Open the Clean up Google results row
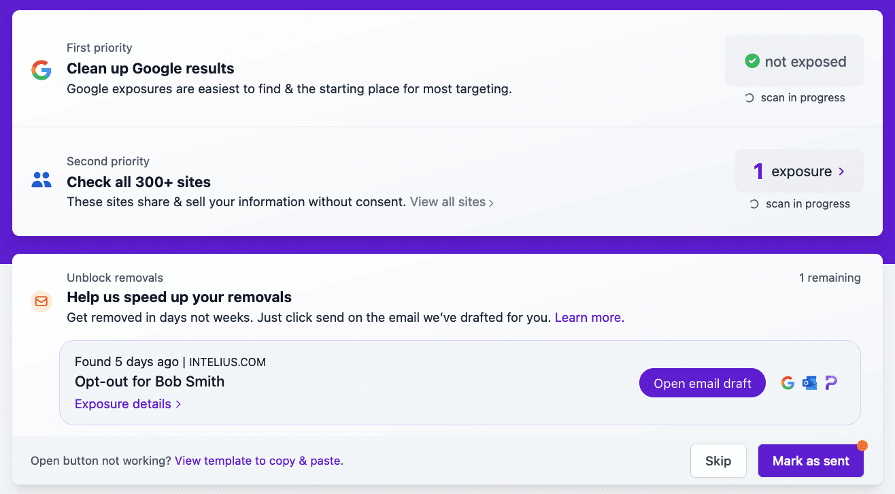This screenshot has width=895, height=494. 447,69
